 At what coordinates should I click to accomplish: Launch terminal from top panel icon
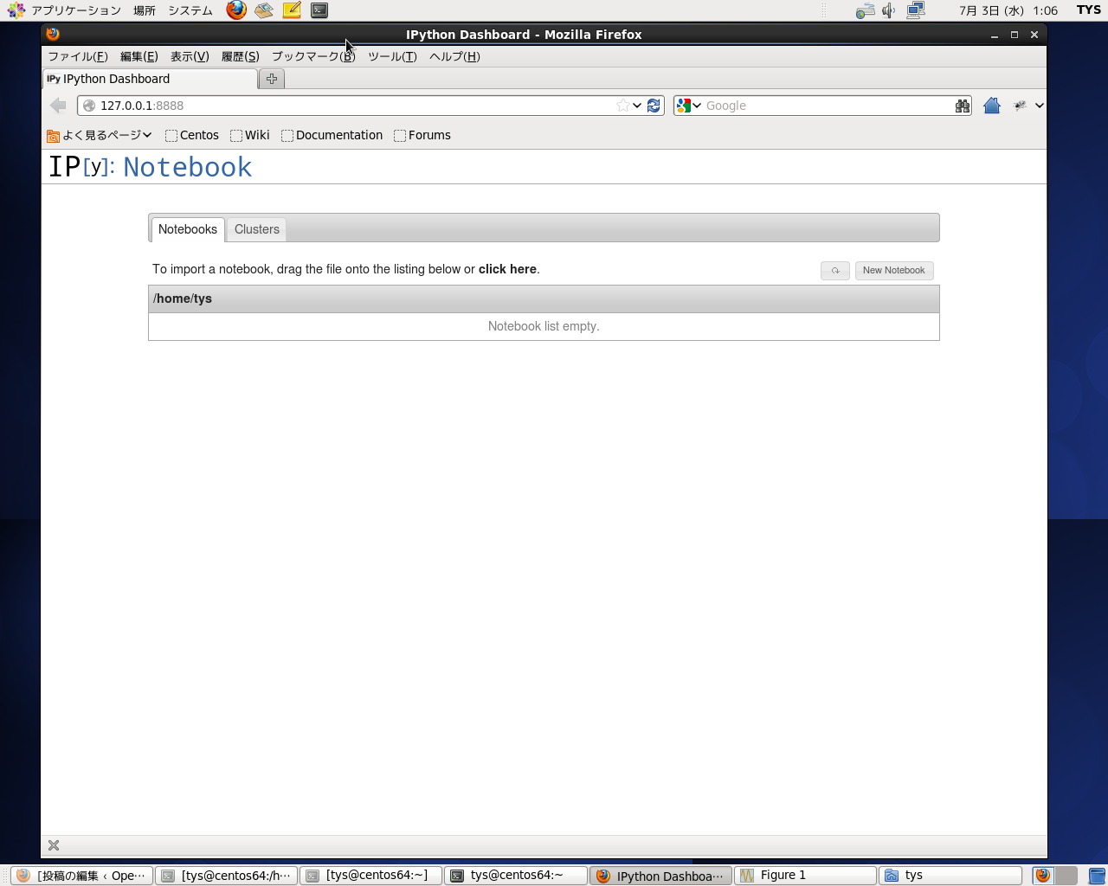point(319,10)
